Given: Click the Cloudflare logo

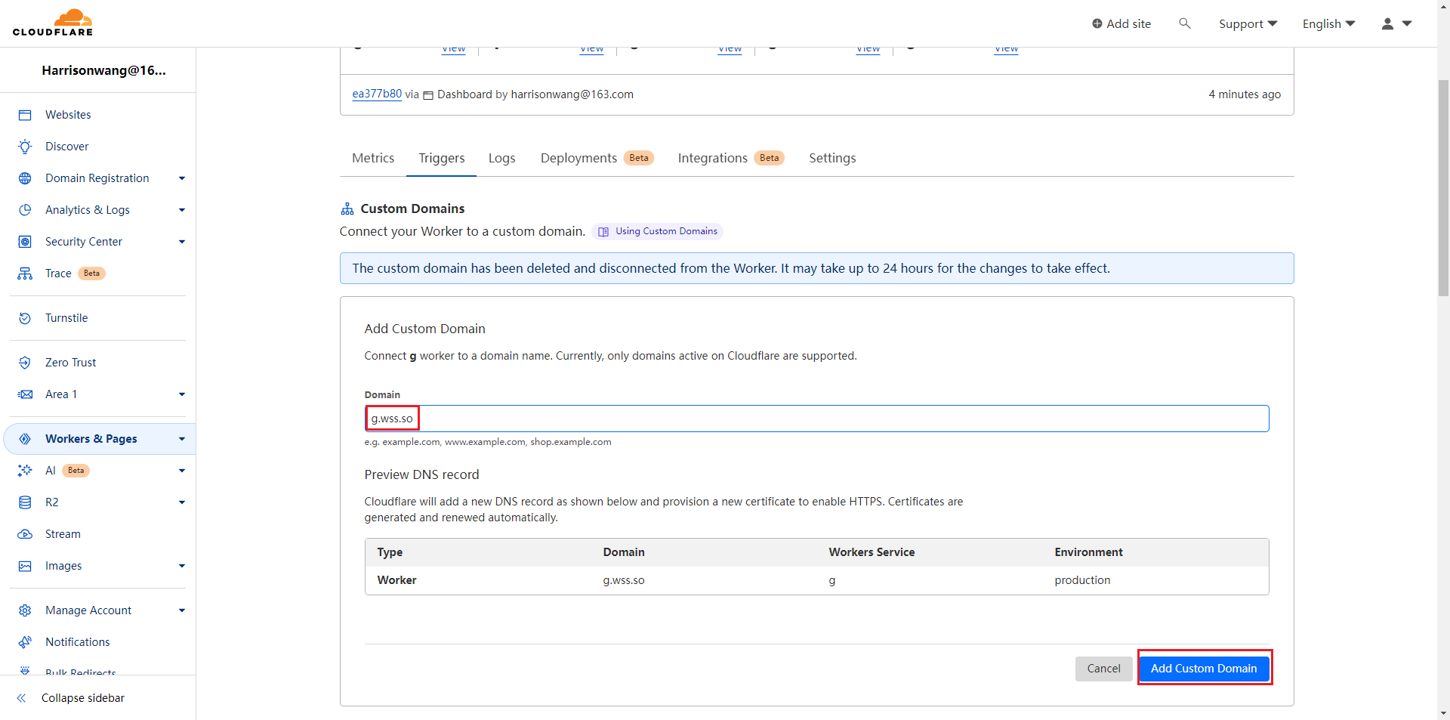Looking at the screenshot, I should [53, 23].
